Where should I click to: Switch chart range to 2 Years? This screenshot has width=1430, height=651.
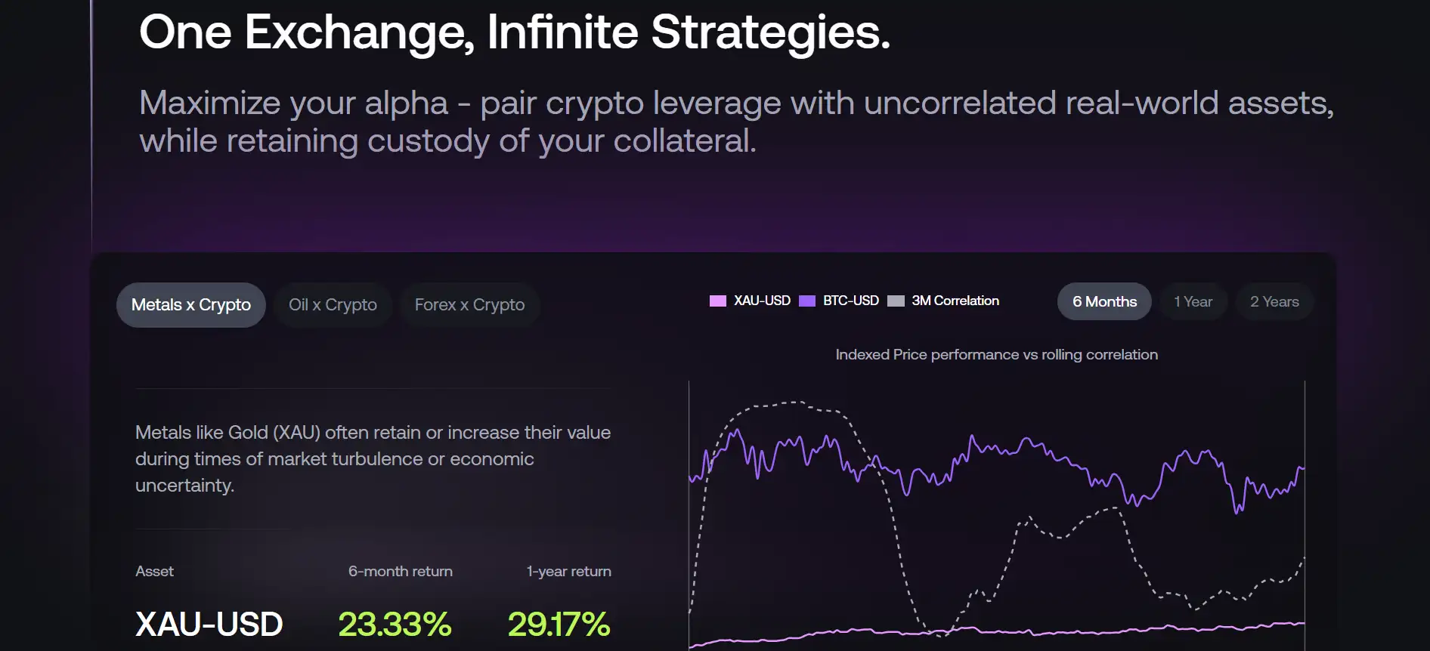pos(1274,302)
